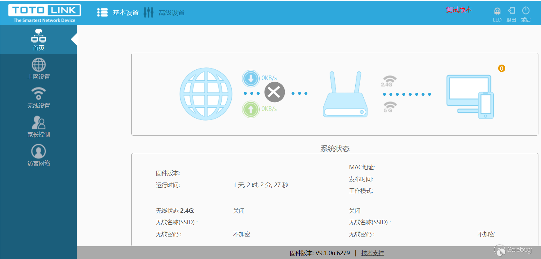
Task: Click the upload speed arrow icon
Action: (251, 109)
